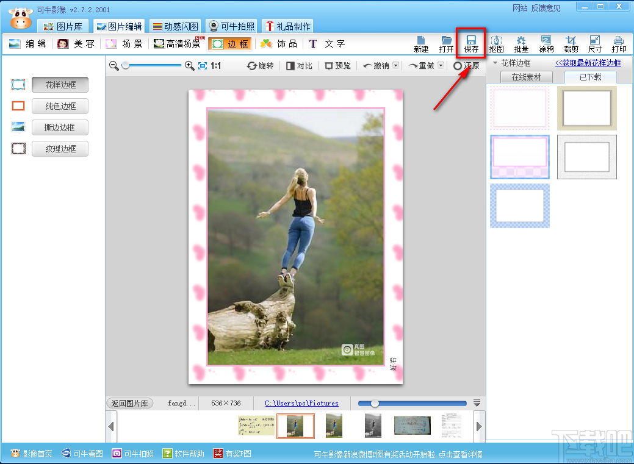Open the 可牛拍照 tab
Viewport: 634px width, 464px height.
[232, 27]
